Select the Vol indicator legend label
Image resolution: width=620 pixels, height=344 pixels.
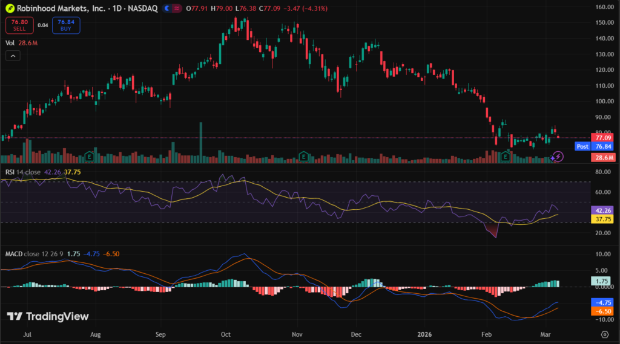click(x=10, y=43)
